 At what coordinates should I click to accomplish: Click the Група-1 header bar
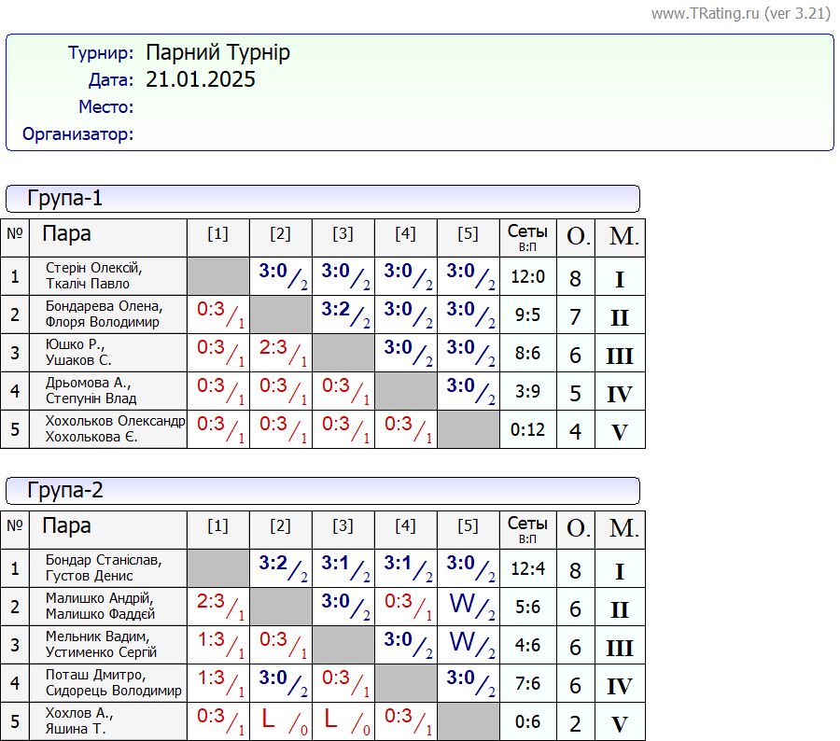pyautogui.click(x=322, y=199)
